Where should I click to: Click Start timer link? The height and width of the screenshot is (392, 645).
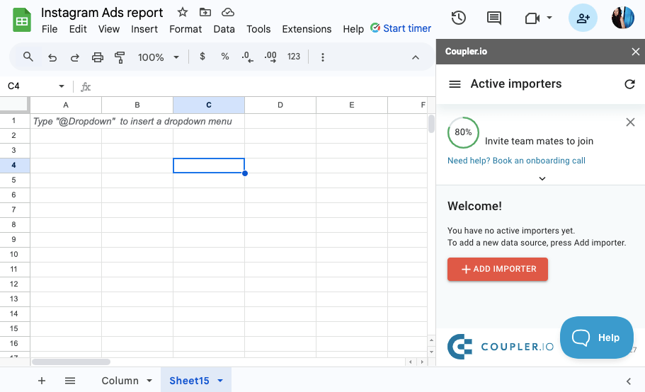point(401,28)
